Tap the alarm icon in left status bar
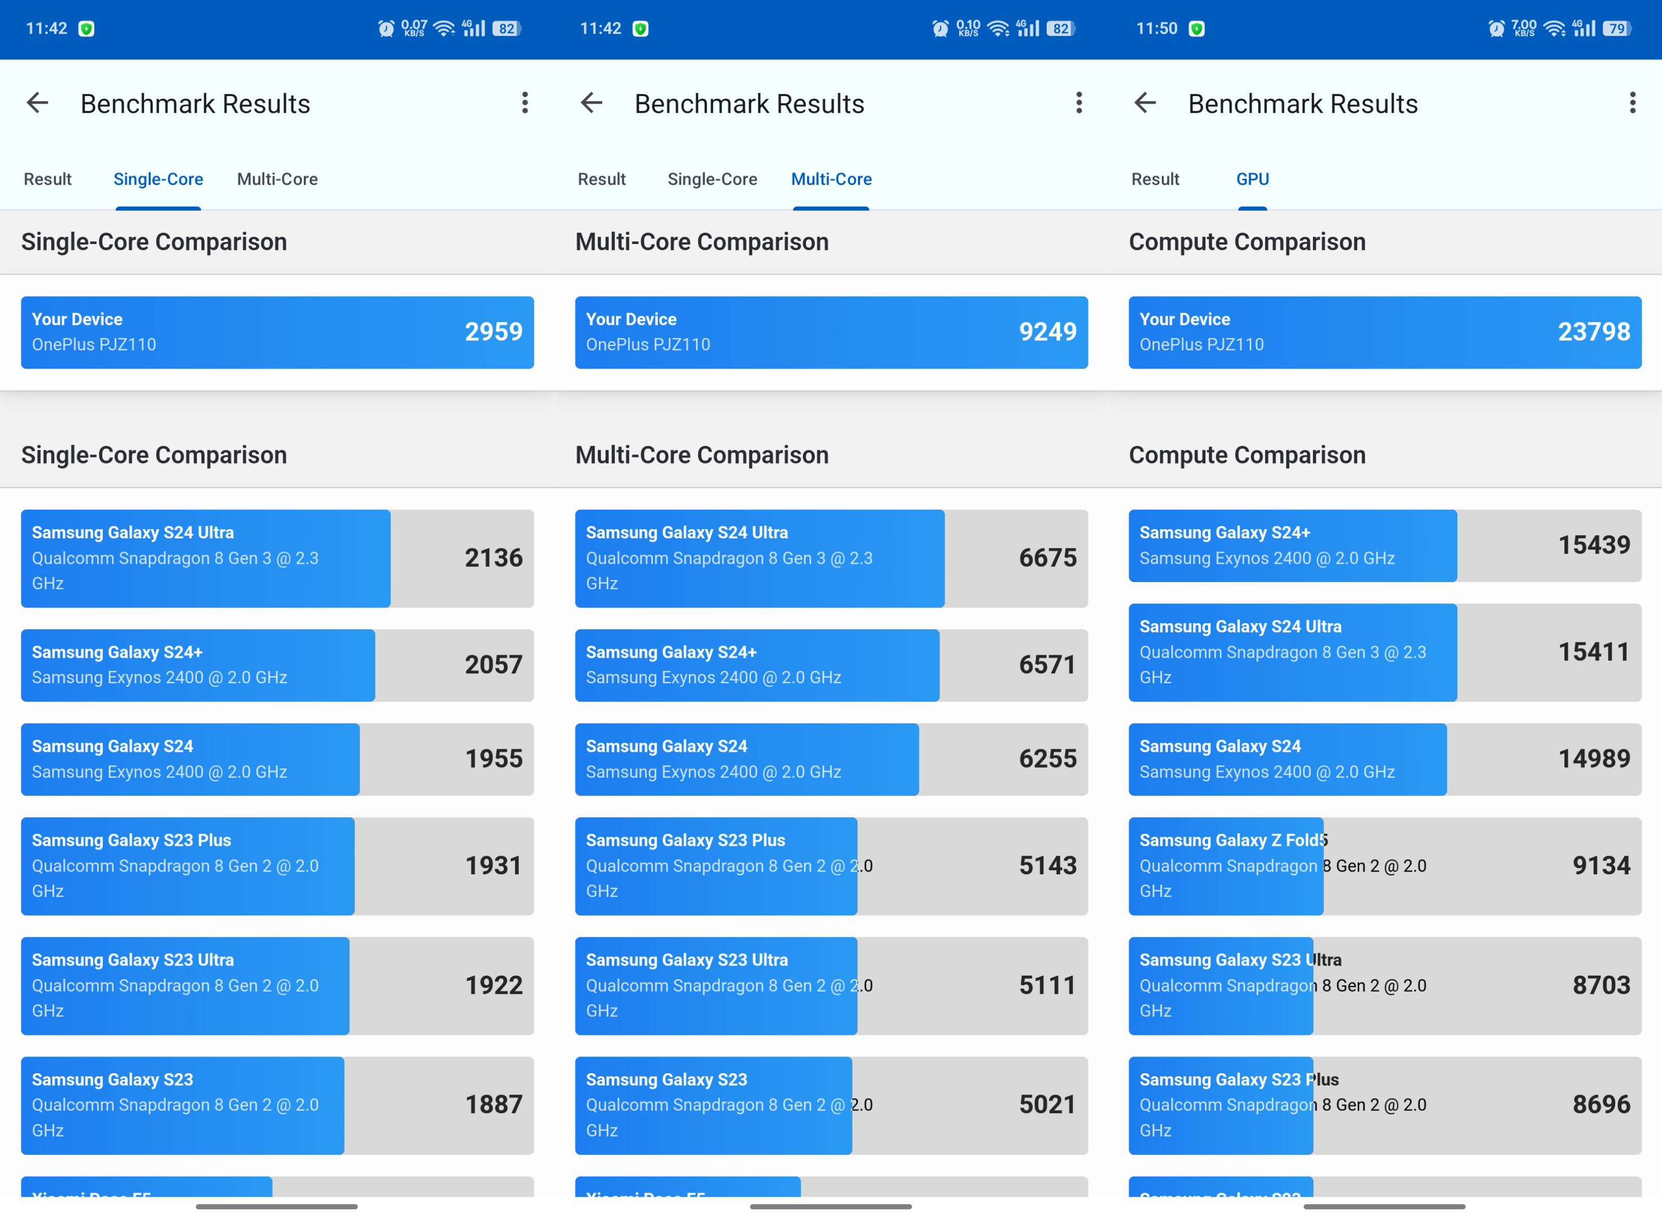This screenshot has width=1662, height=1217. click(386, 29)
